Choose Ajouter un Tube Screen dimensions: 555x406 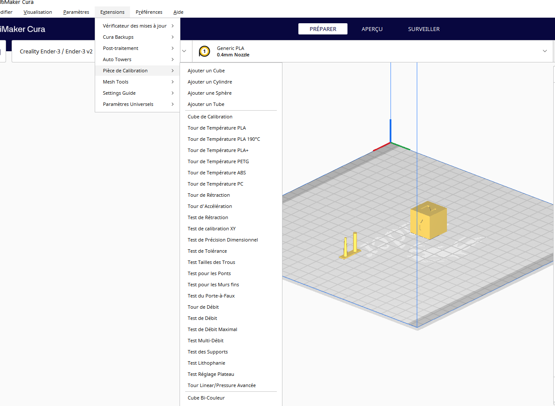click(231, 104)
